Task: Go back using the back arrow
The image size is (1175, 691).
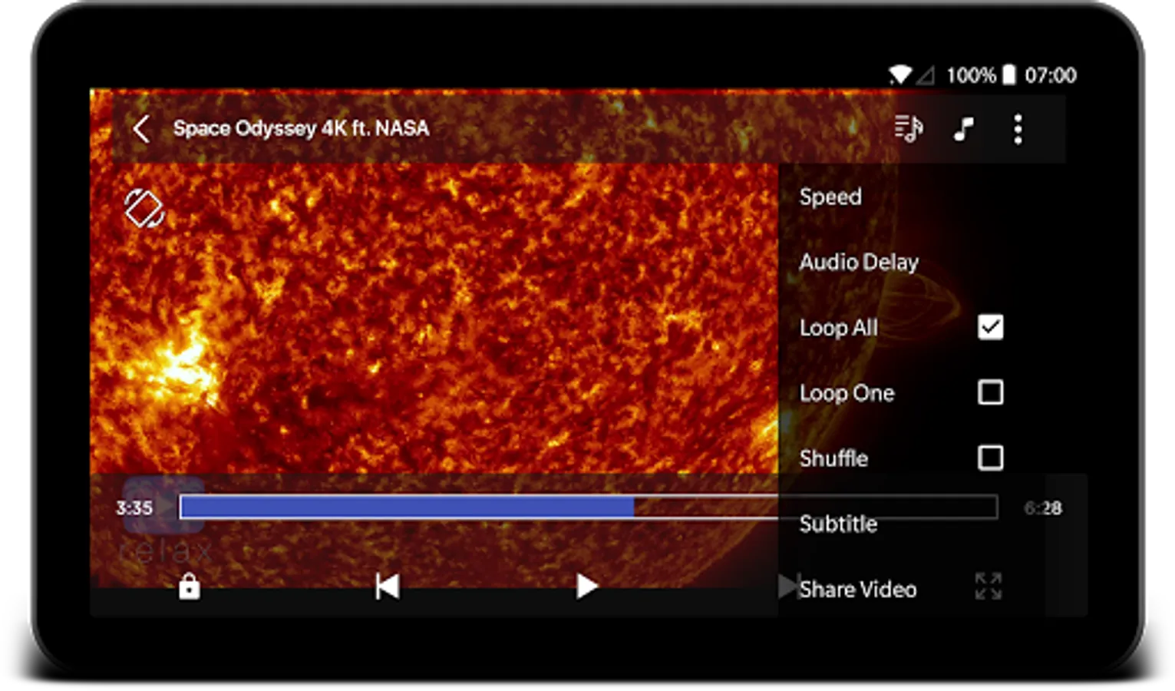Action: [x=141, y=129]
